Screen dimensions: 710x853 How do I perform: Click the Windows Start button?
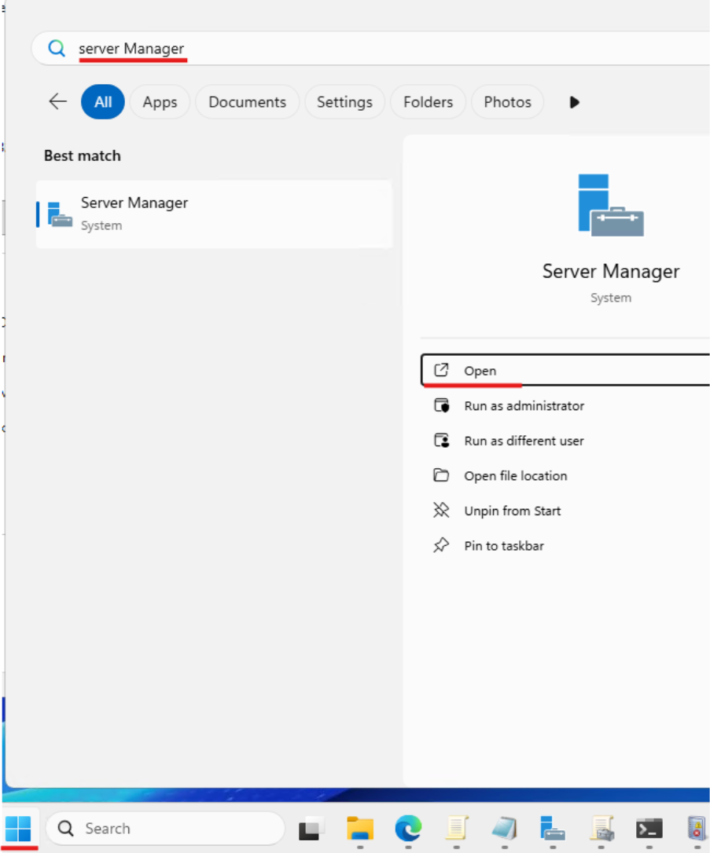pos(17,829)
